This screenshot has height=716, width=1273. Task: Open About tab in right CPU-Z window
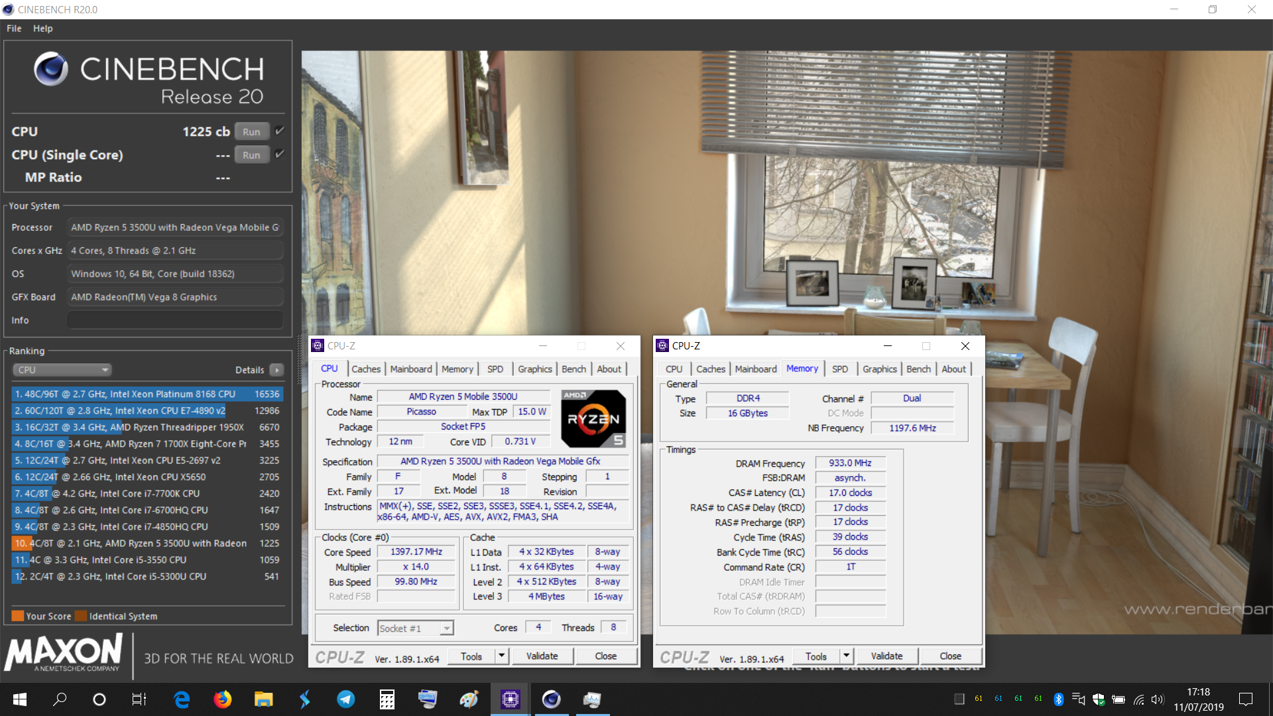pos(954,369)
